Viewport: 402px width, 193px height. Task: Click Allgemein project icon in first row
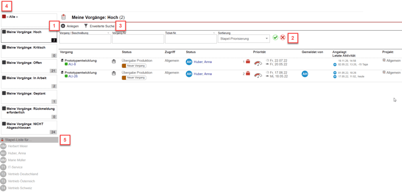[x=384, y=61]
